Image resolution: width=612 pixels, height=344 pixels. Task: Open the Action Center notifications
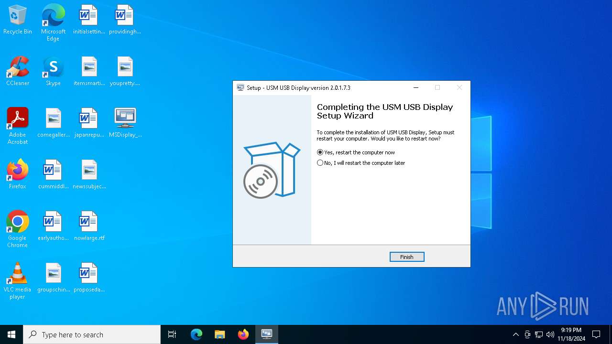click(596, 334)
